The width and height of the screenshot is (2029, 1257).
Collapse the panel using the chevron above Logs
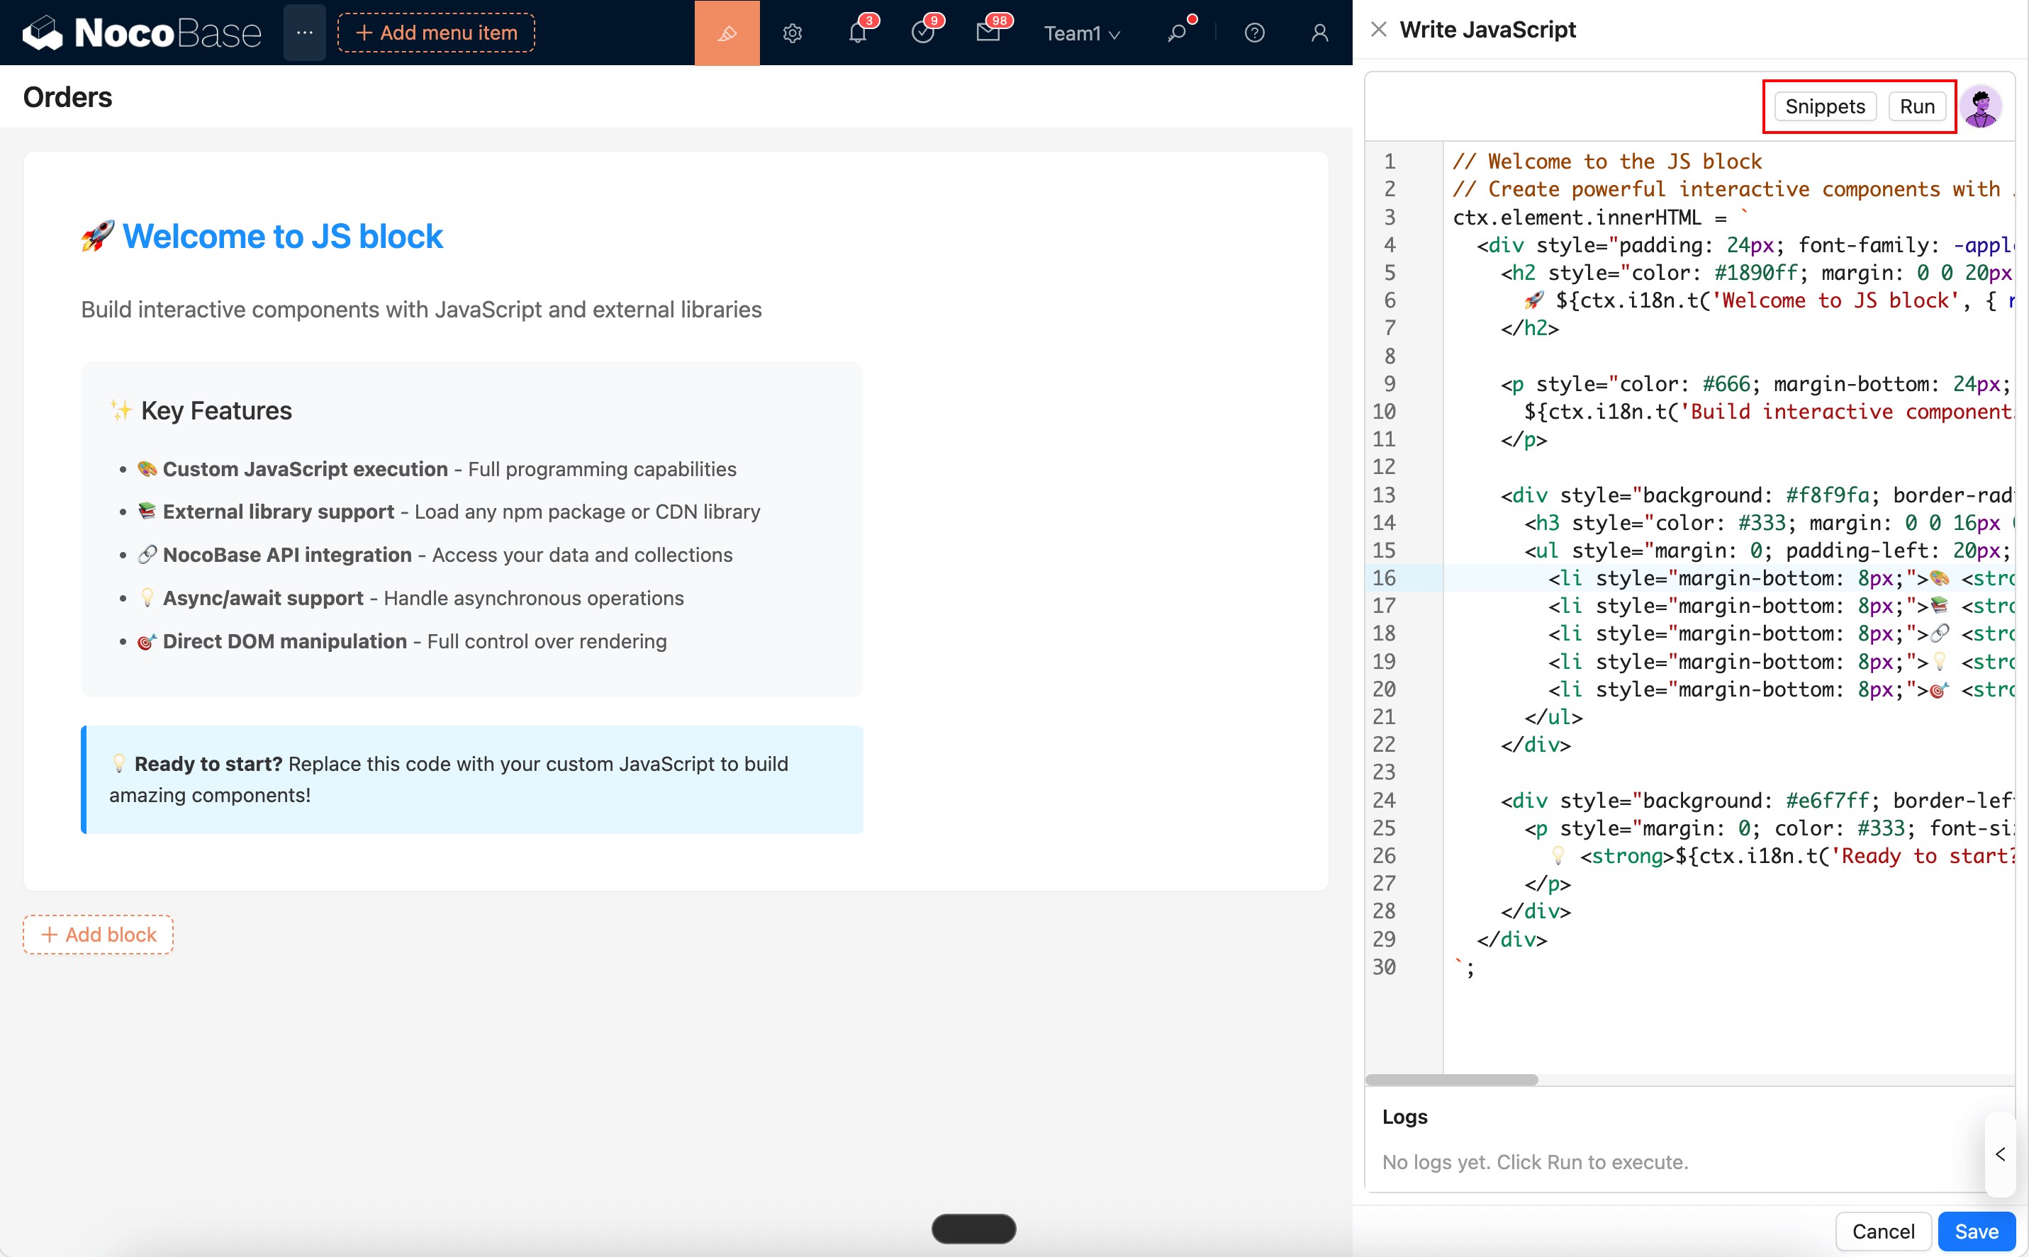pyautogui.click(x=2000, y=1154)
